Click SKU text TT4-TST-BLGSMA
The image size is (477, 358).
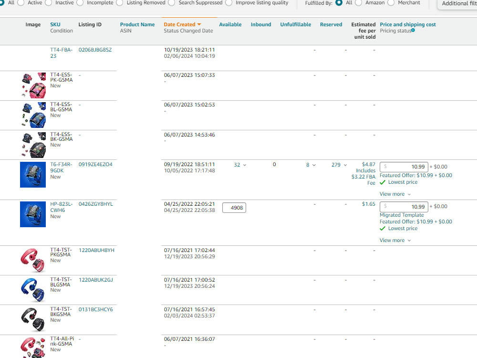(61, 282)
